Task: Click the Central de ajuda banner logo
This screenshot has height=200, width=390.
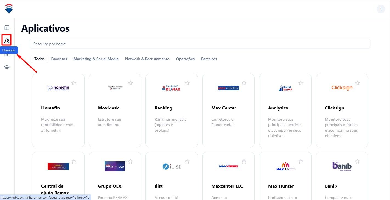Action: [58, 166]
